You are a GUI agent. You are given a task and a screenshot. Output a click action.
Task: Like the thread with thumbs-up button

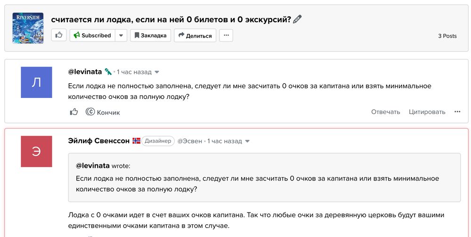(59, 35)
